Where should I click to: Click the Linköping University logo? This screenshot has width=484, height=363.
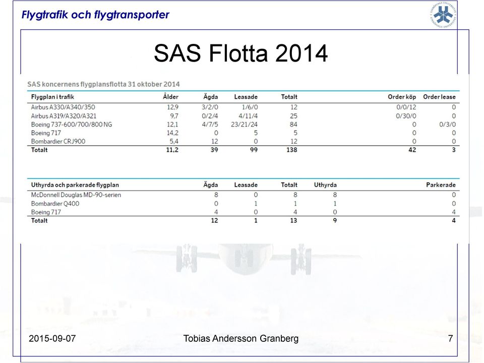click(x=443, y=15)
